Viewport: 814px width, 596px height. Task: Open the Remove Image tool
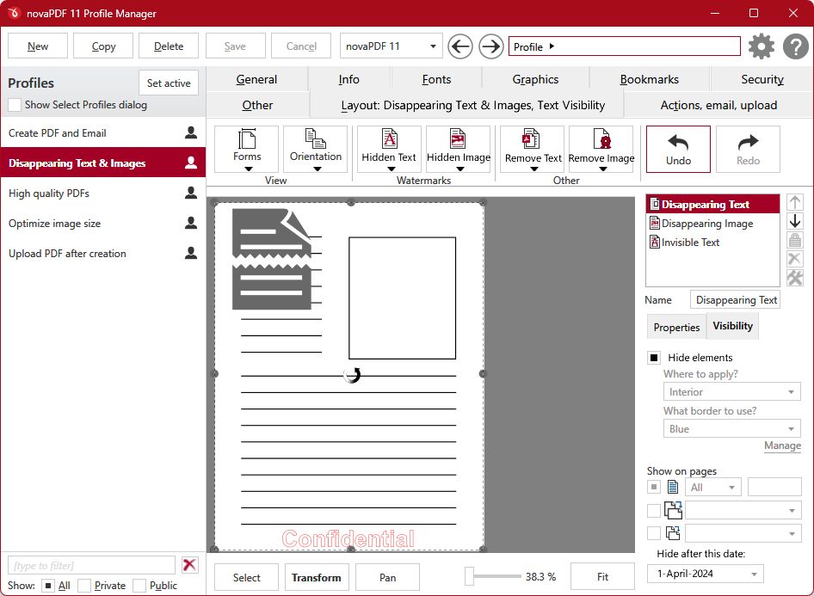pos(601,149)
